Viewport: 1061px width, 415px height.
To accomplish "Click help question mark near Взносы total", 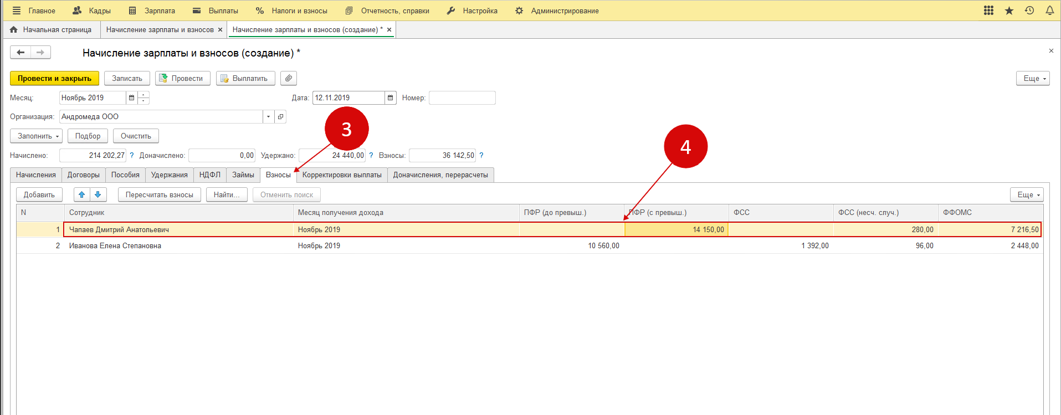I will click(481, 156).
